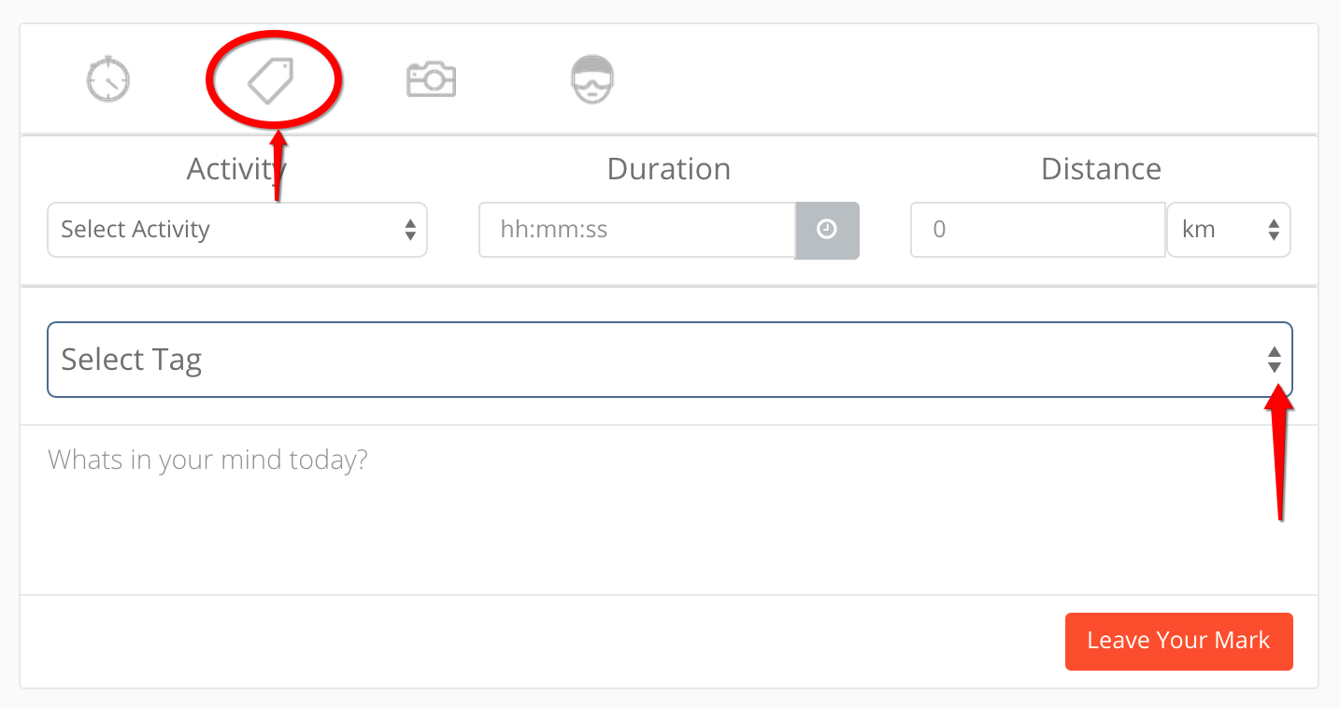Select the tag icon tab
Viewport: 1340px width, 708px height.
(271, 79)
